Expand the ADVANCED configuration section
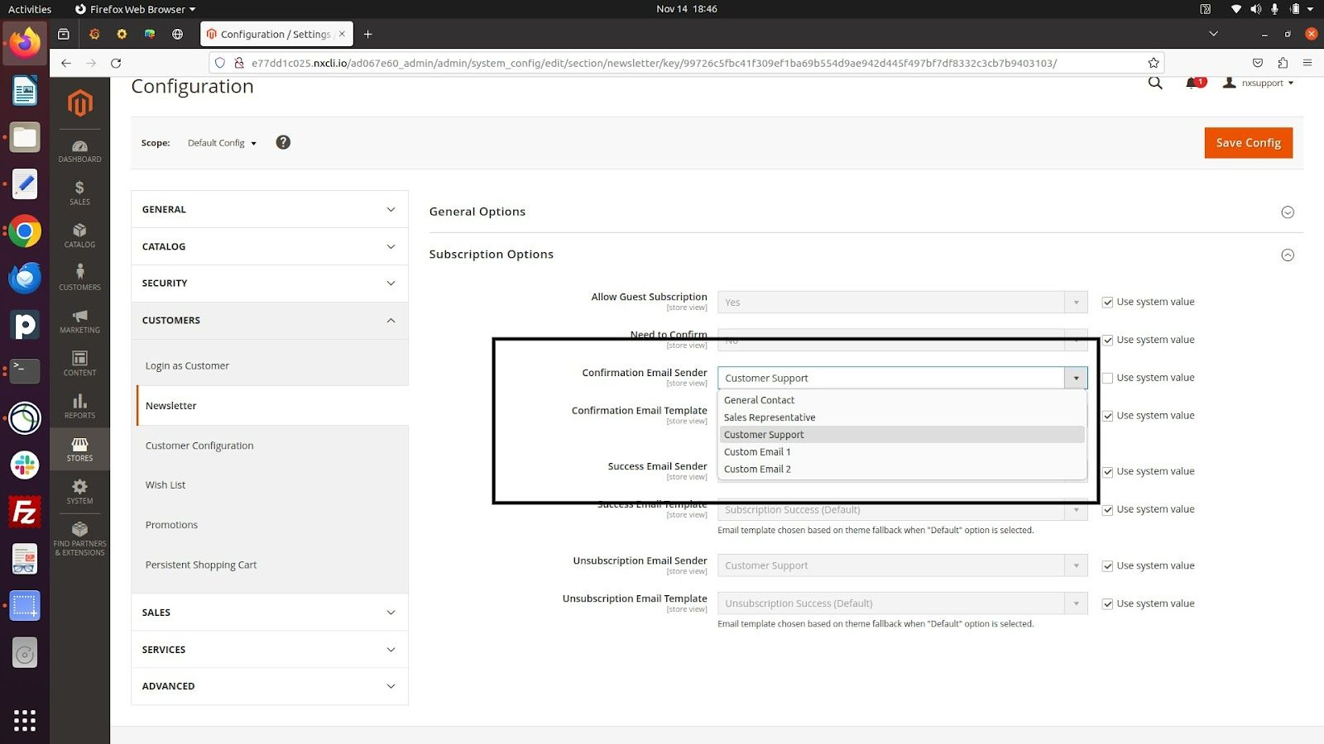1324x744 pixels. tap(269, 686)
